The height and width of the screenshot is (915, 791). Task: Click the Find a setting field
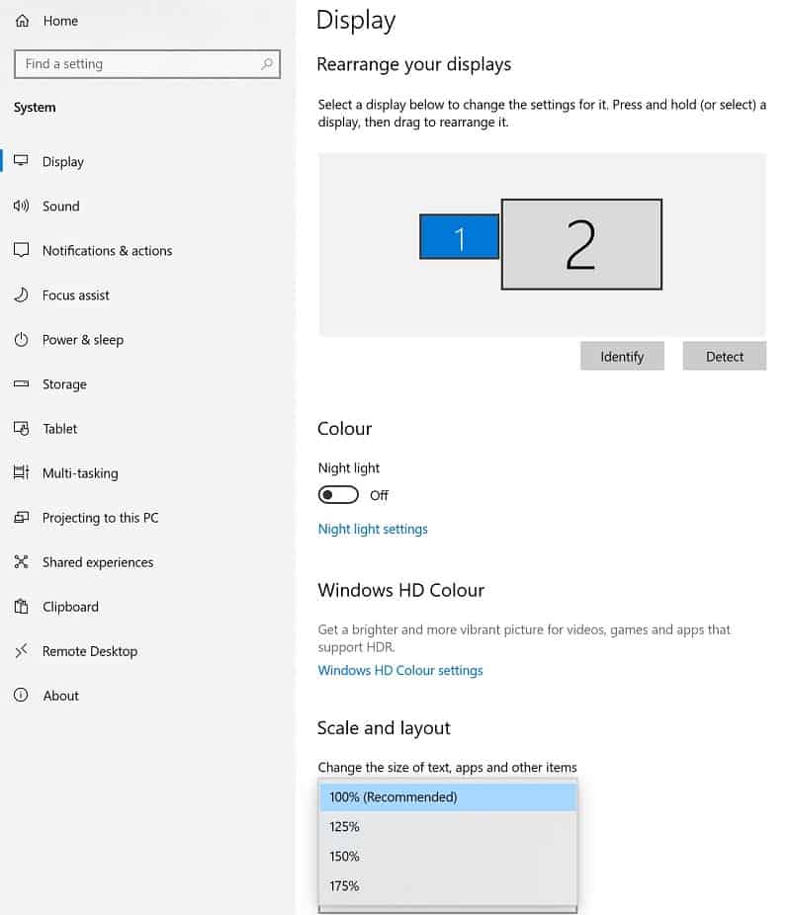click(x=147, y=63)
